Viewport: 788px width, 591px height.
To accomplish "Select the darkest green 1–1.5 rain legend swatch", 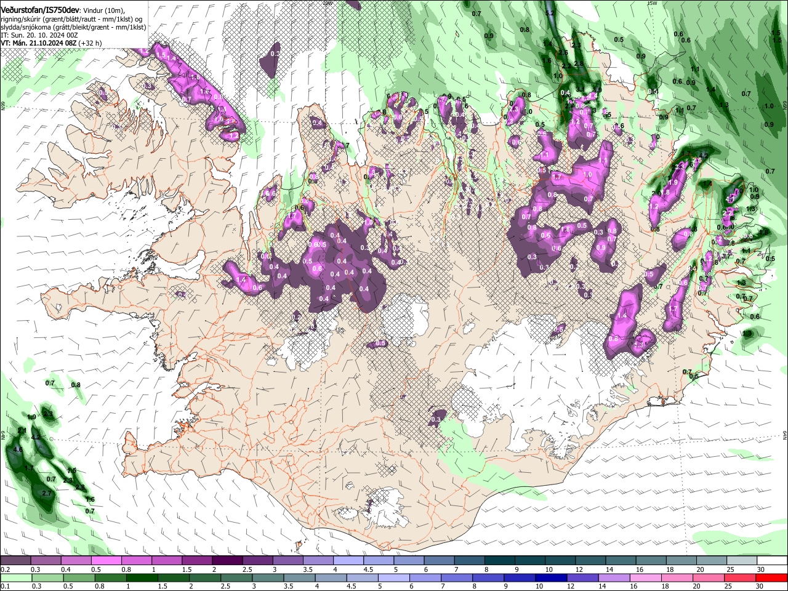I will (142, 577).
